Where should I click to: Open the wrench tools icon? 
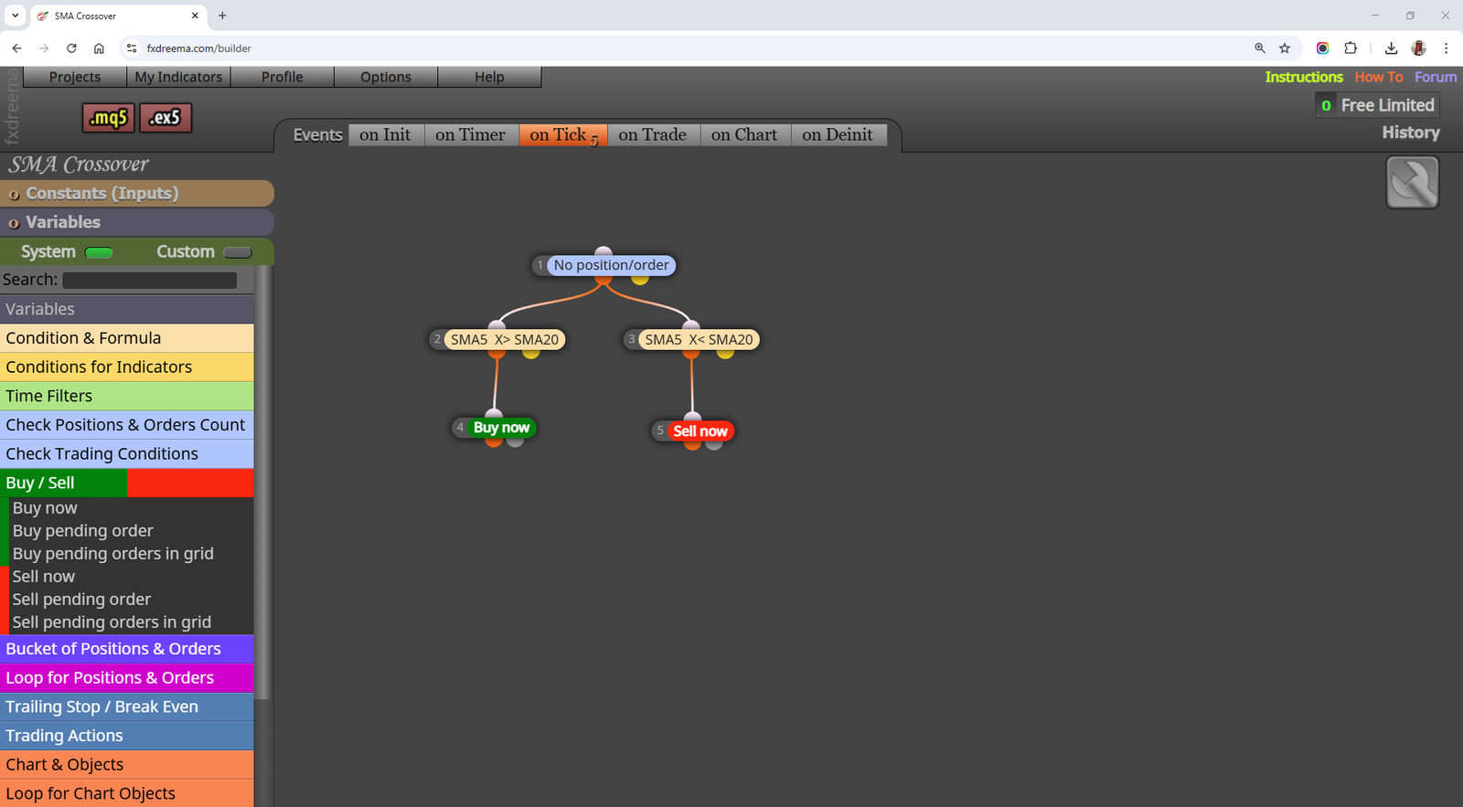pos(1412,183)
